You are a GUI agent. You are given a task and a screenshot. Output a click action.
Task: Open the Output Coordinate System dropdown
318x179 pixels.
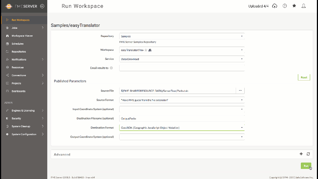182,137
